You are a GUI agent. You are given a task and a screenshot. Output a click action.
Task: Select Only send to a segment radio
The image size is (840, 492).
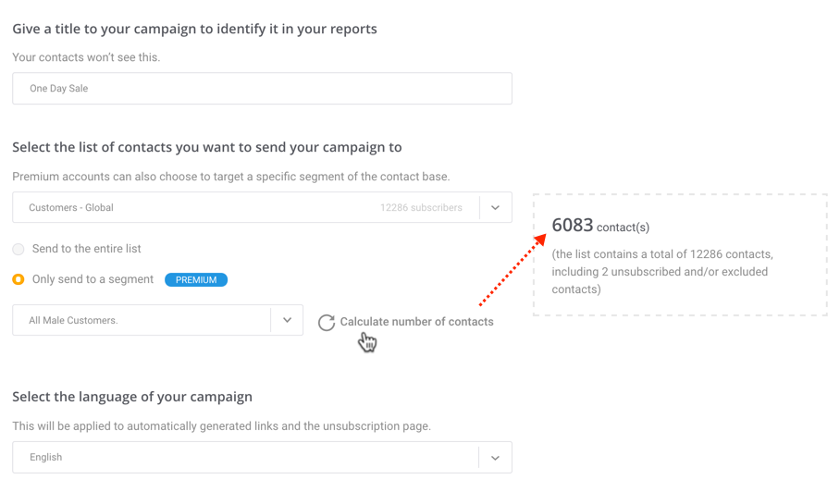click(19, 279)
